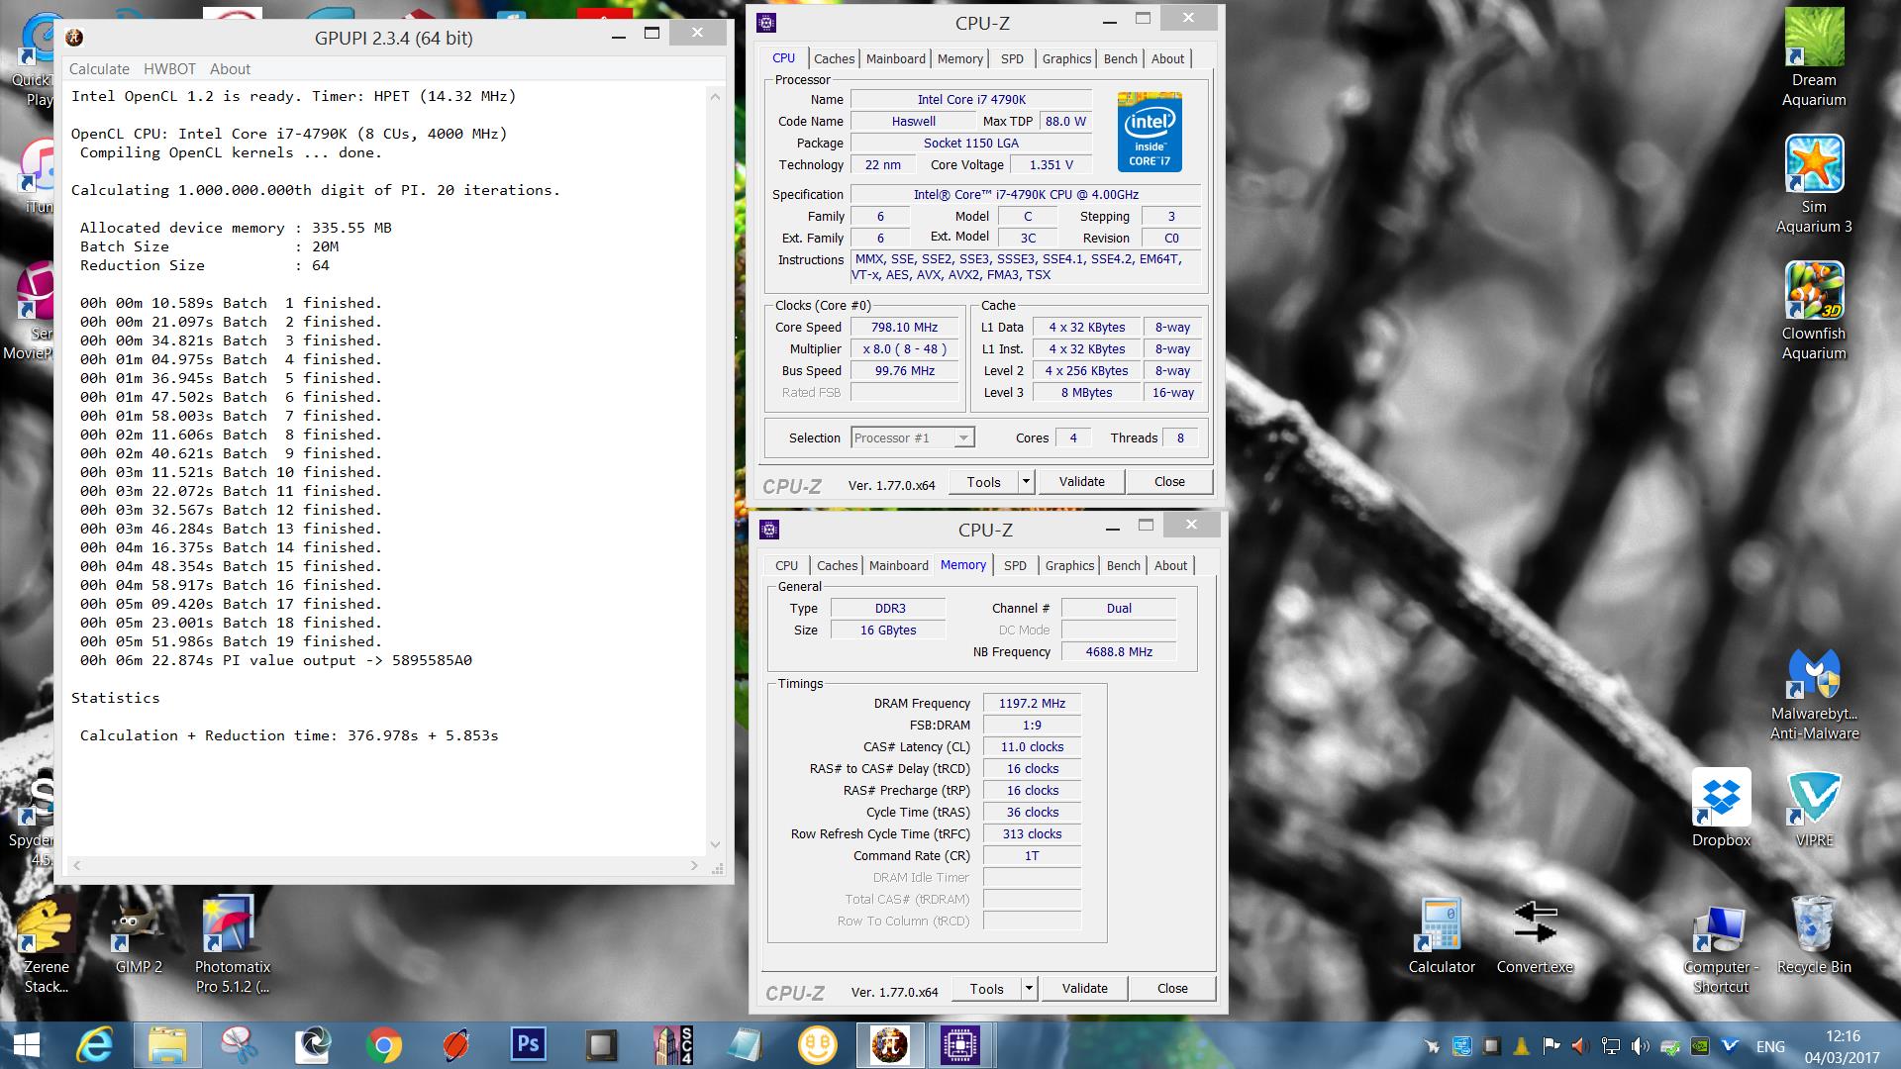Viewport: 1901px width, 1069px height.
Task: Click GPUPI horizontal scrollbar right arrow
Action: [x=694, y=865]
